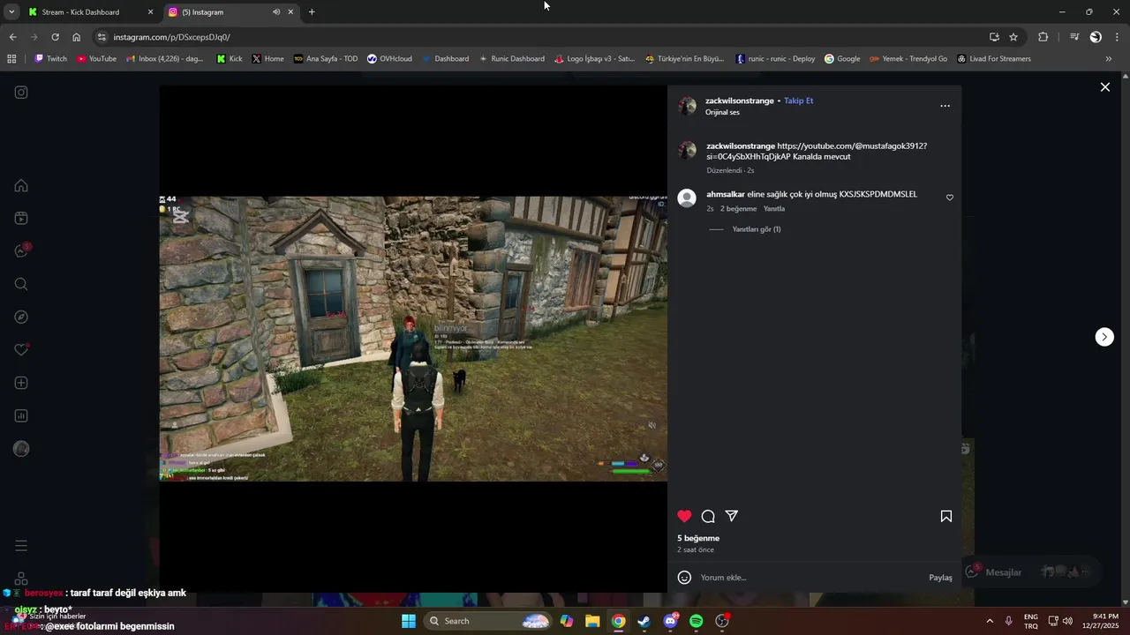This screenshot has height=635, width=1130.
Task: Open the emoji picker in comment box
Action: [x=684, y=578]
